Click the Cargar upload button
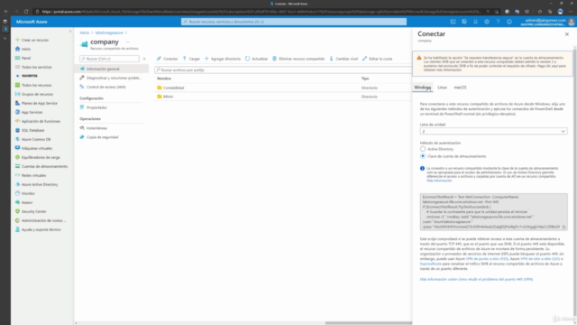Viewport: 577px width, 325px height. pos(191,59)
